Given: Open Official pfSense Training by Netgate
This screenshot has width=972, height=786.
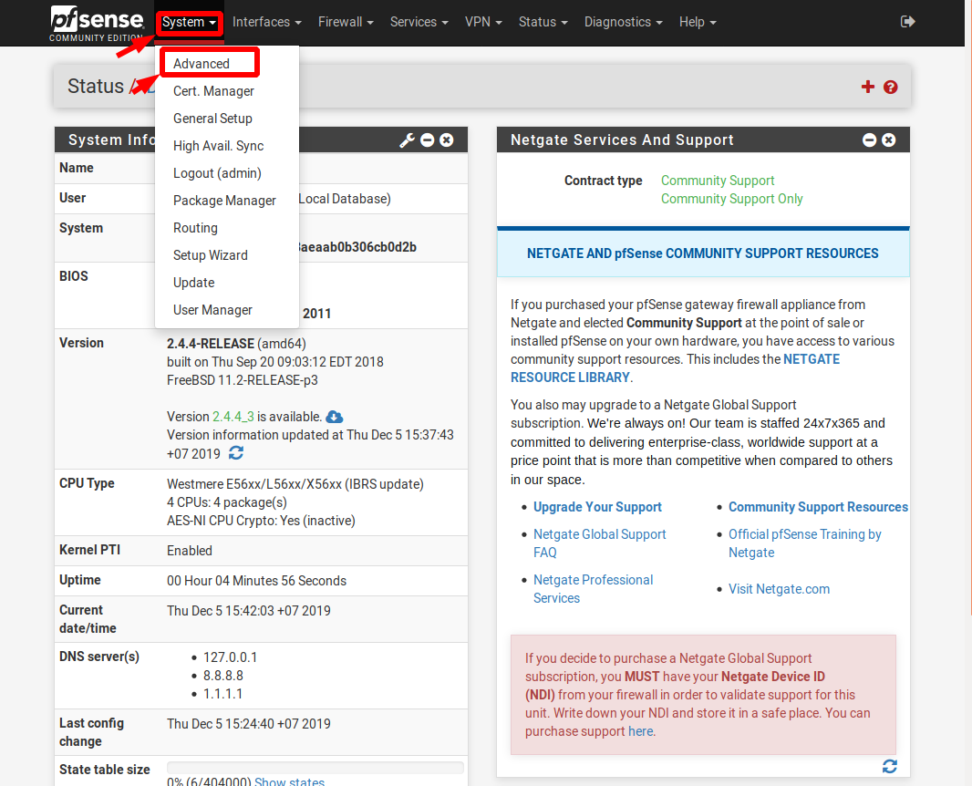Looking at the screenshot, I should pyautogui.click(x=804, y=543).
